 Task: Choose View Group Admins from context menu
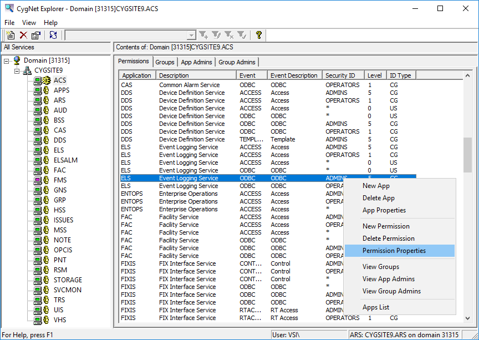400,291
